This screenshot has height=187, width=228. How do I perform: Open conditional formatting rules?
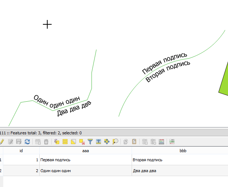click(x=172, y=141)
